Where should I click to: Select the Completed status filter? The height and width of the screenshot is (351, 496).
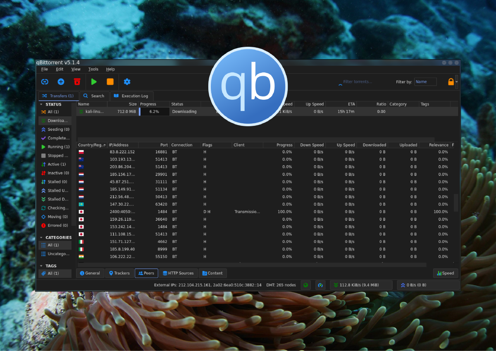pos(55,138)
